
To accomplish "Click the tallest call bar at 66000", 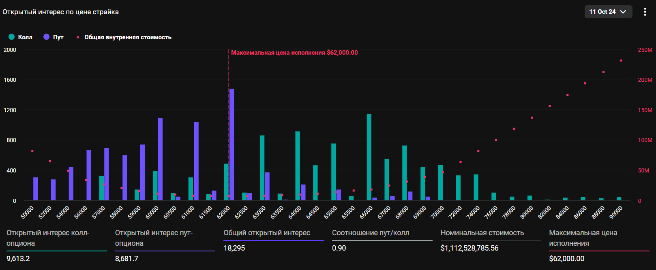I will pyautogui.click(x=369, y=157).
